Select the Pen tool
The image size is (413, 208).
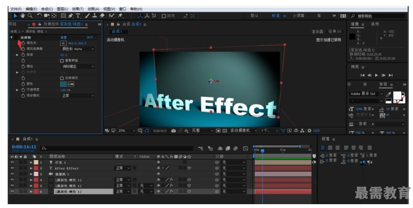[x=71, y=16]
